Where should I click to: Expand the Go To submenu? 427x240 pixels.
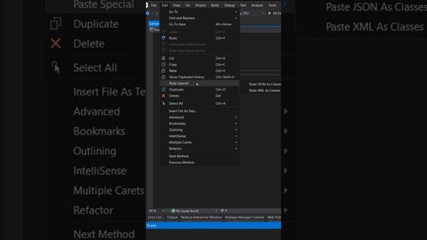click(236, 12)
